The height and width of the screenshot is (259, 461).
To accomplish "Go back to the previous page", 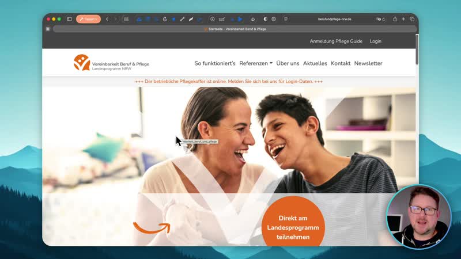I will (107, 19).
